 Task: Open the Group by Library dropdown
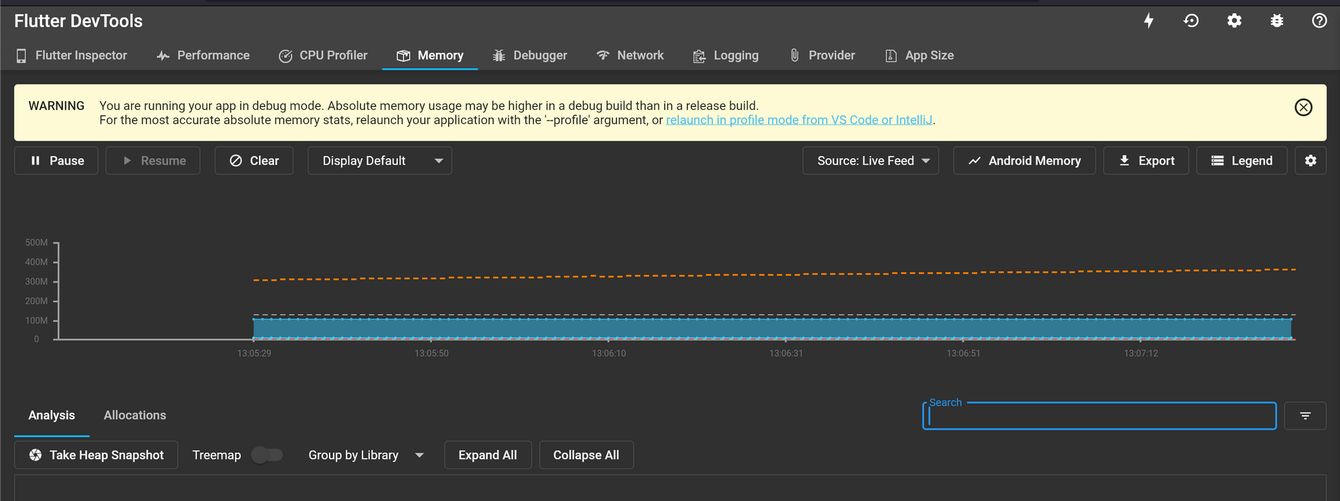click(366, 455)
